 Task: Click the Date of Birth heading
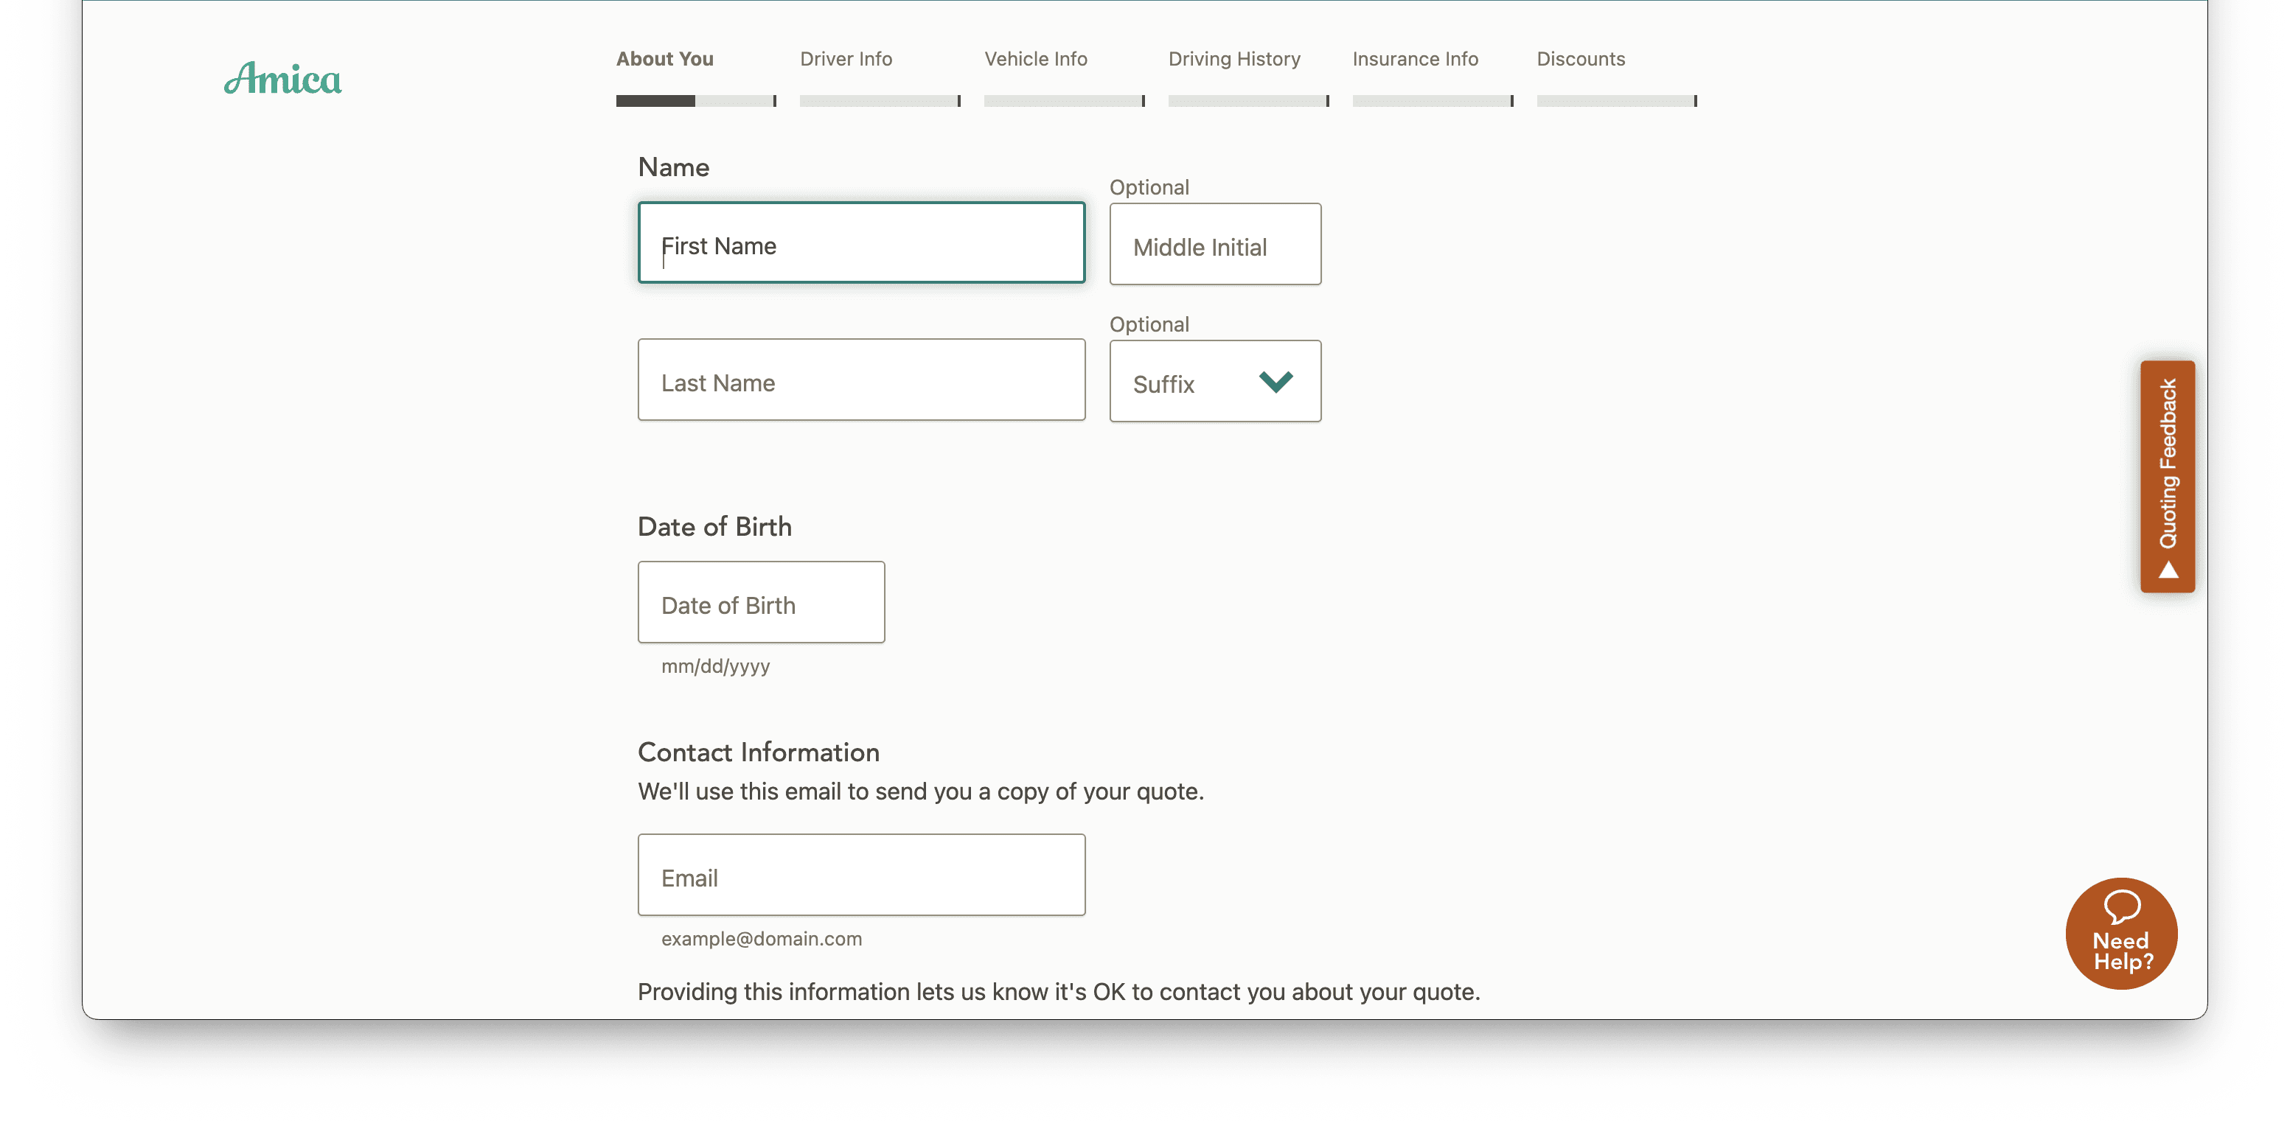click(714, 526)
